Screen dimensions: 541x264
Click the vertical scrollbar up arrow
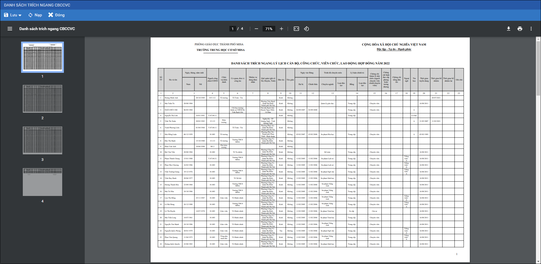click(538, 39)
